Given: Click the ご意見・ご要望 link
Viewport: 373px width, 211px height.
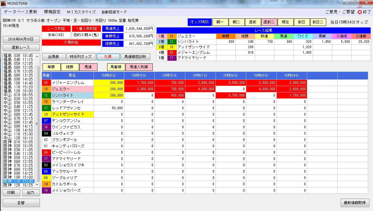Looking at the screenshot, I should click(x=340, y=12).
